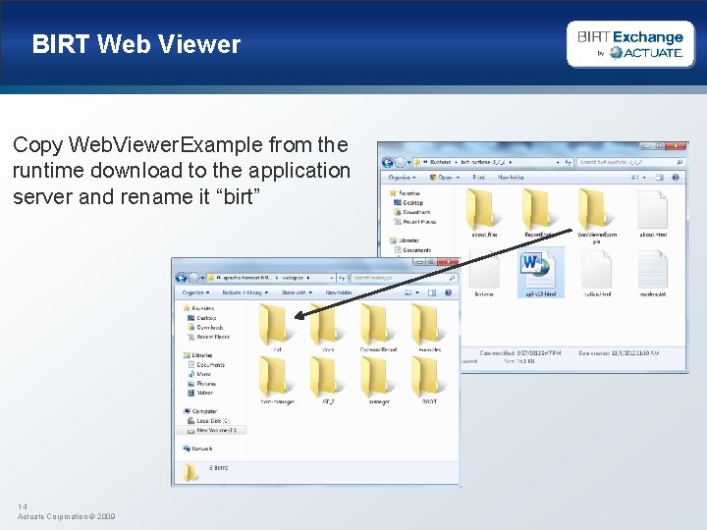Click Desktop under Favorites in webapps window
Image resolution: width=707 pixels, height=530 pixels.
(x=201, y=318)
